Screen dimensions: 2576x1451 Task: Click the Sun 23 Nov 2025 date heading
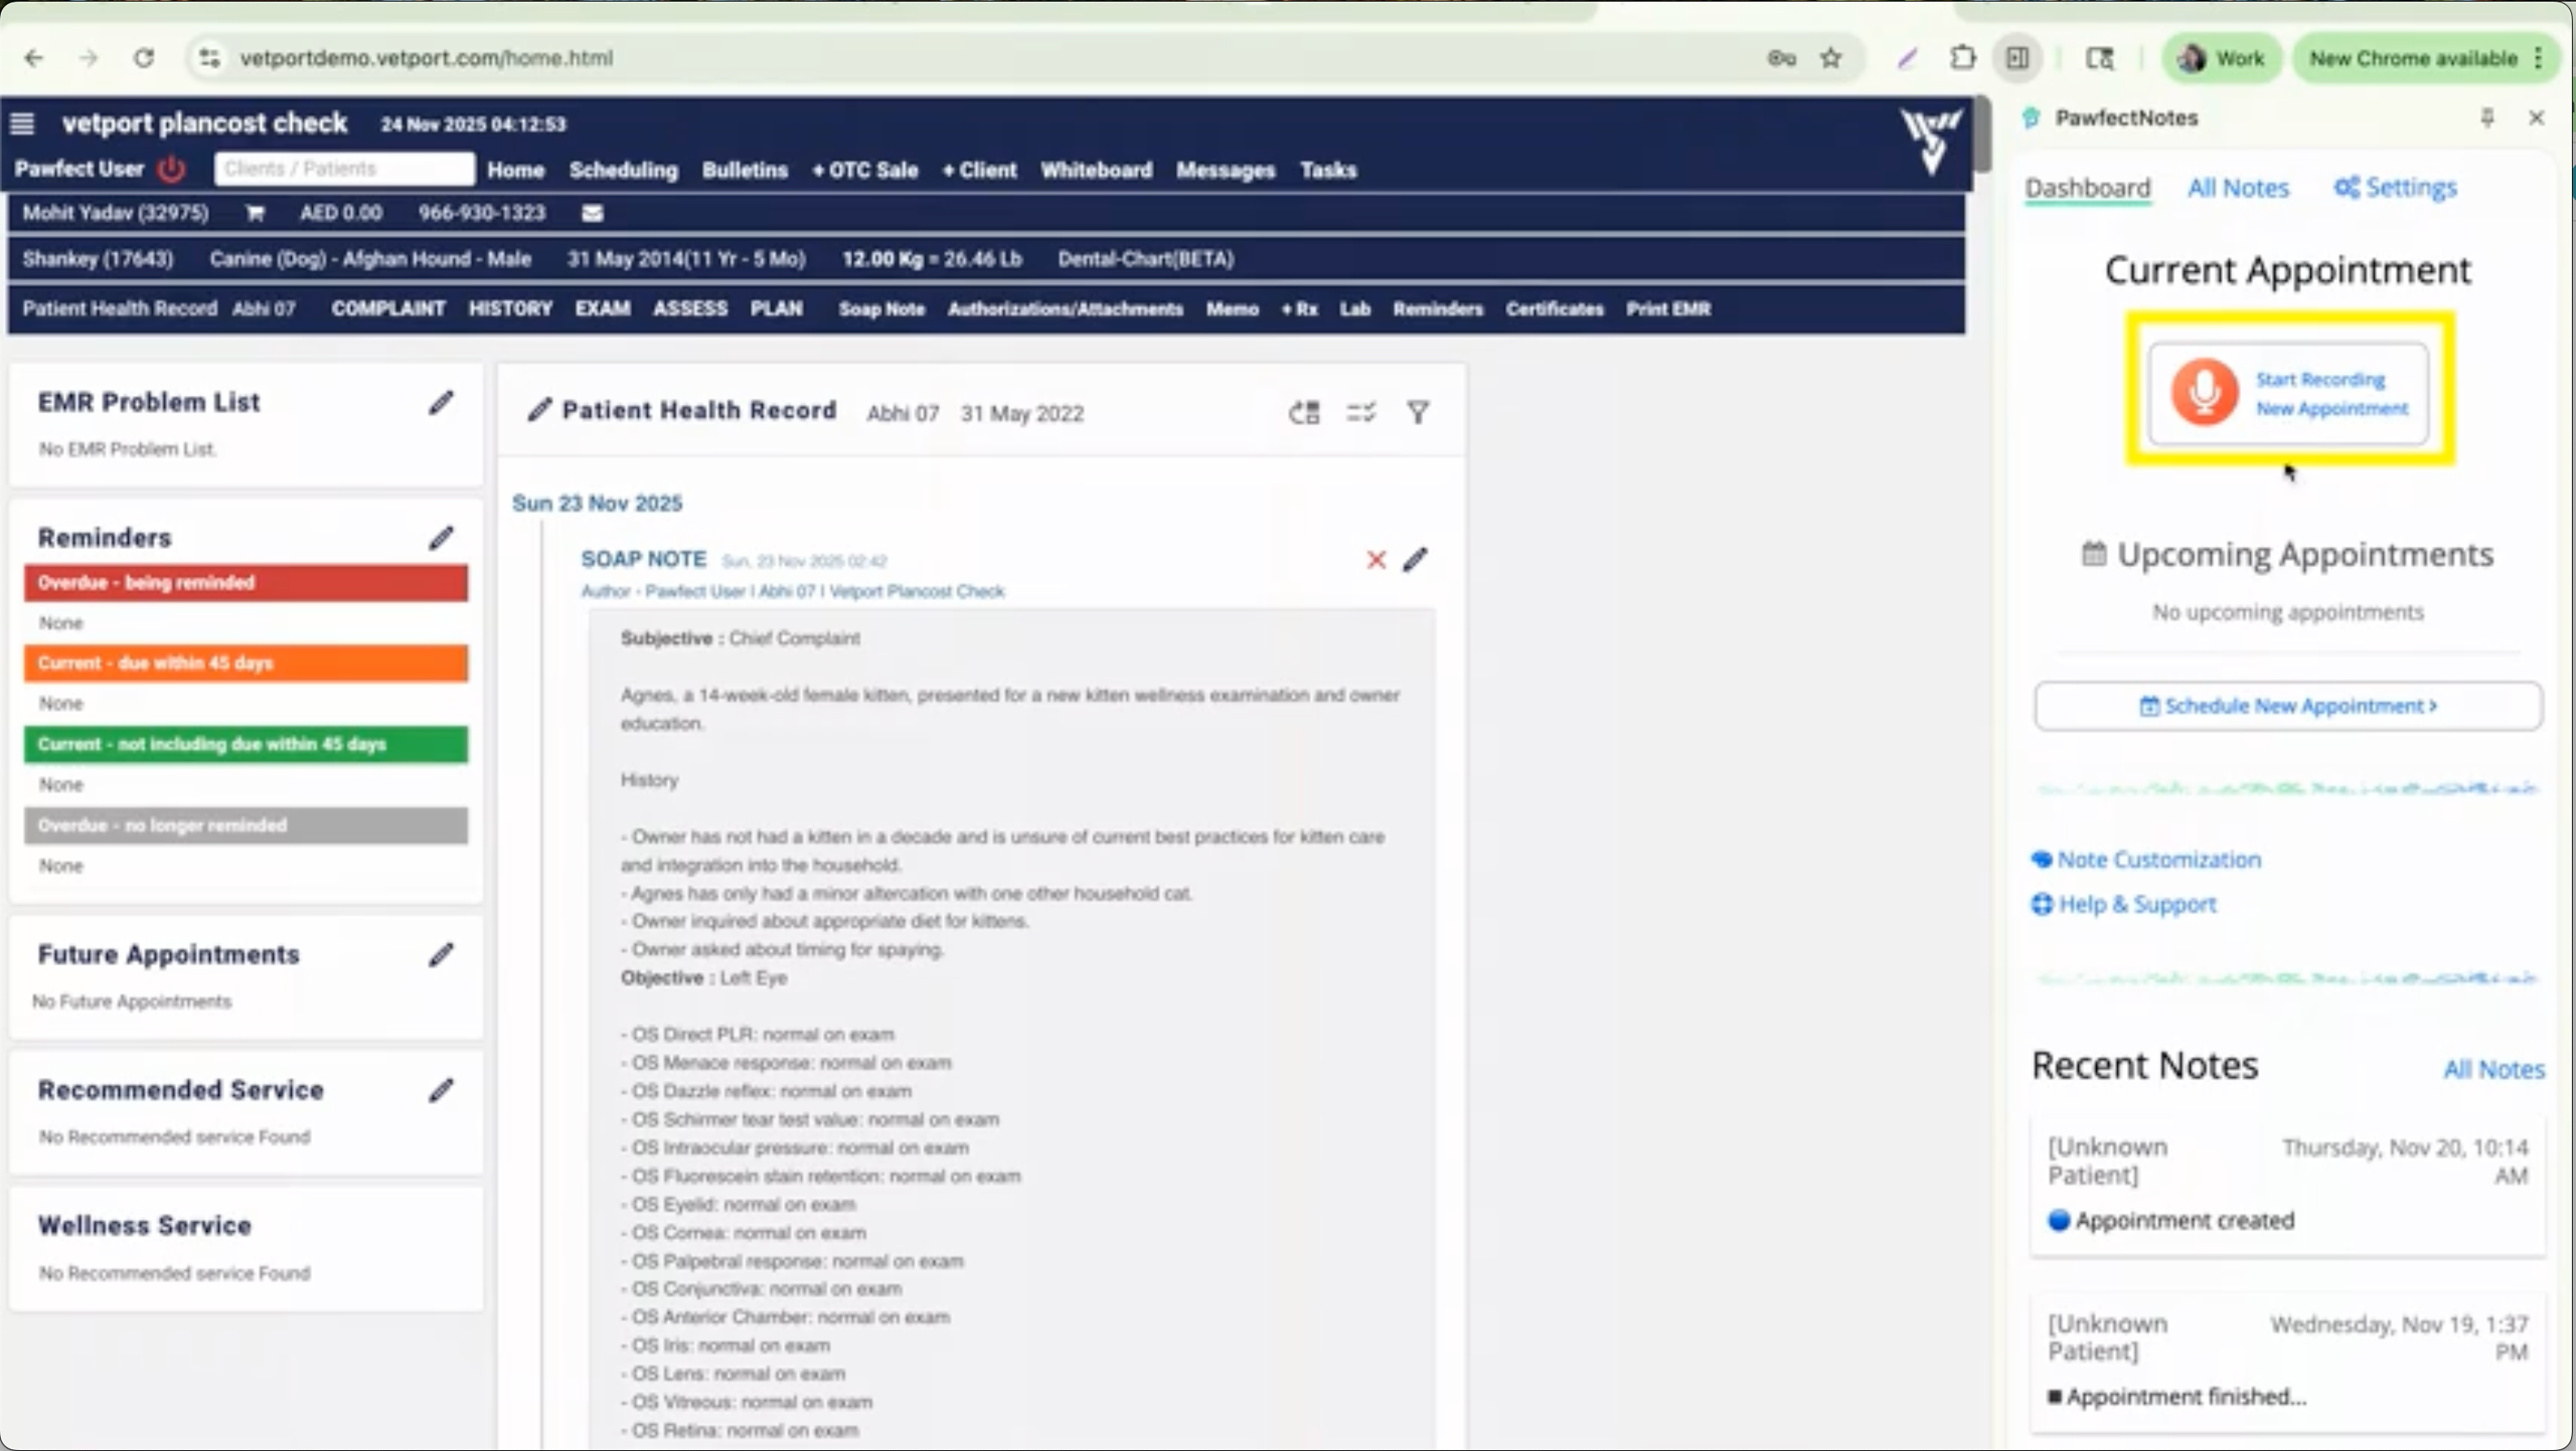tap(597, 503)
